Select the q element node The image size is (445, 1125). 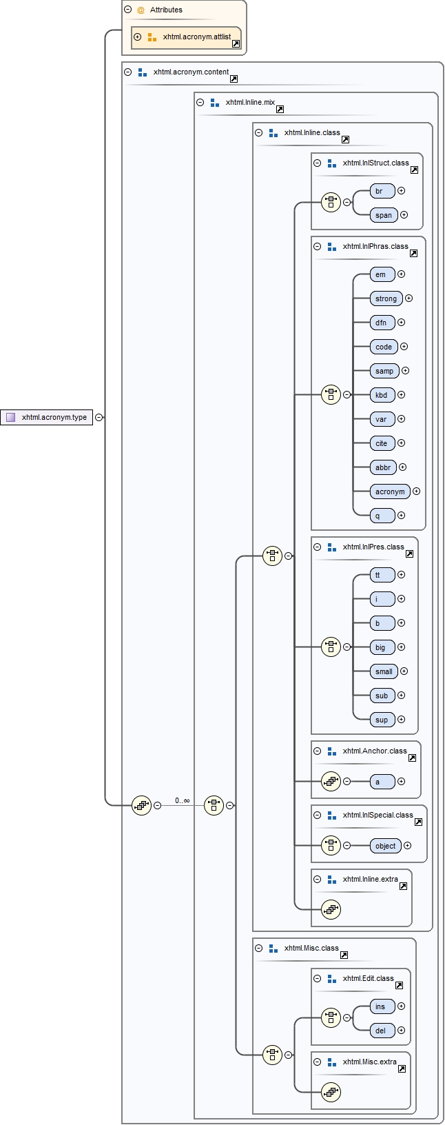tap(382, 516)
